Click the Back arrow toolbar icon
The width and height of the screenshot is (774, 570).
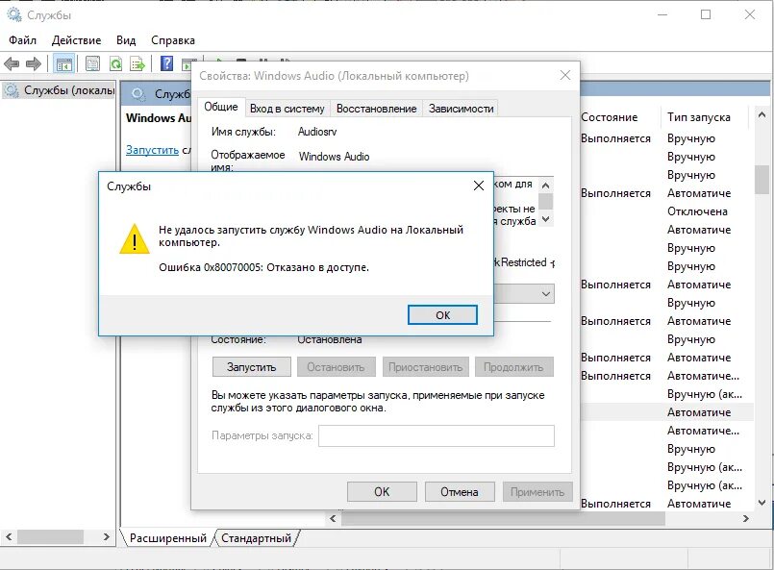12,63
